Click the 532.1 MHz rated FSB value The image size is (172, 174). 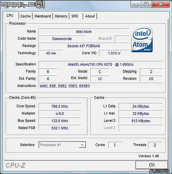60,128
